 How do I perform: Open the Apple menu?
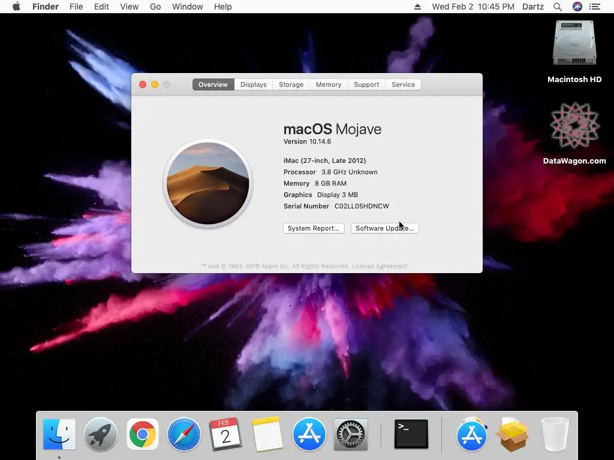click(16, 7)
